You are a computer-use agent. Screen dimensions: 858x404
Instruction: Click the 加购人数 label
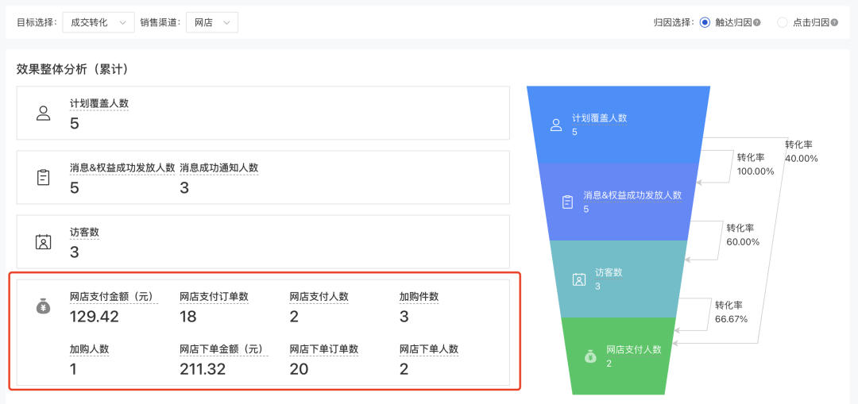point(89,348)
